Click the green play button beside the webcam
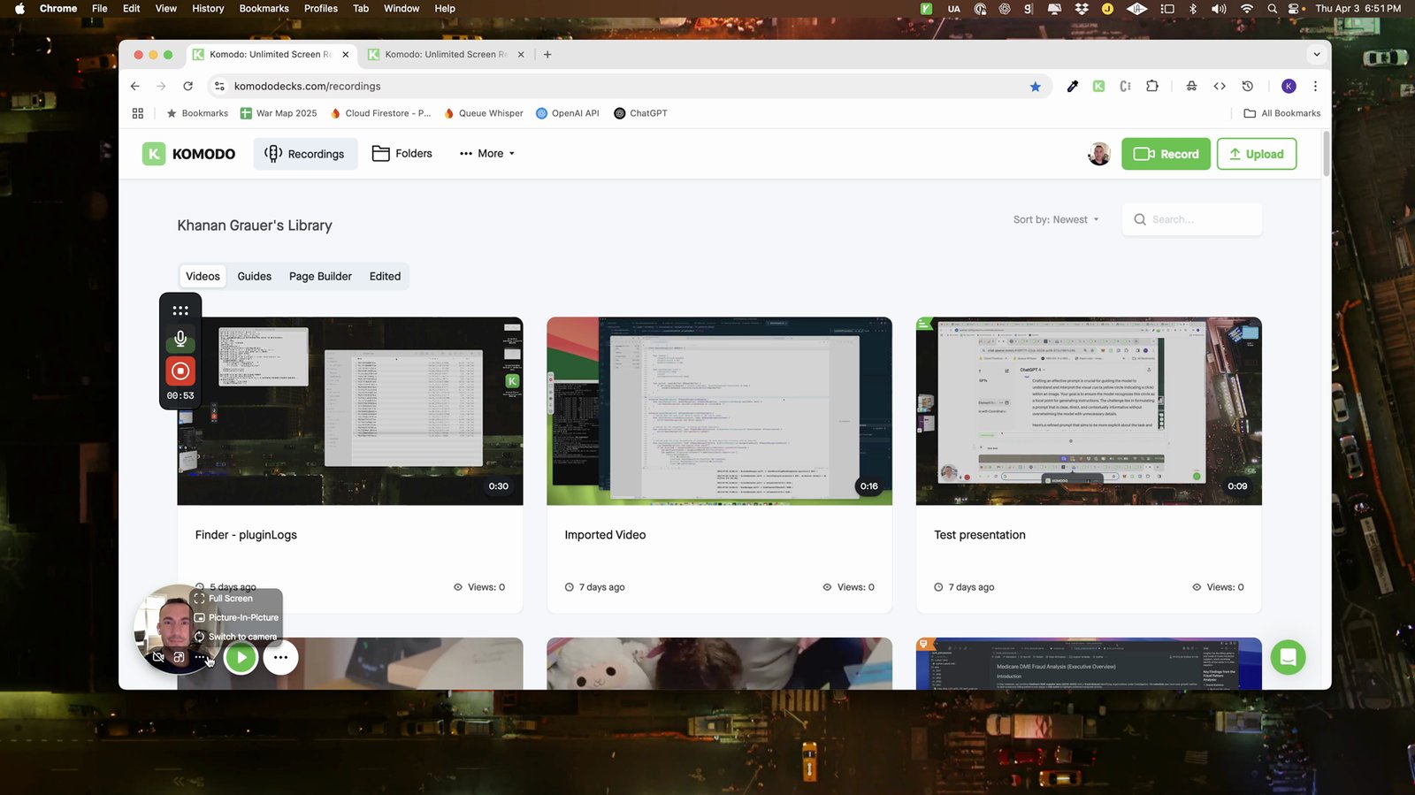The image size is (1415, 795). click(241, 657)
